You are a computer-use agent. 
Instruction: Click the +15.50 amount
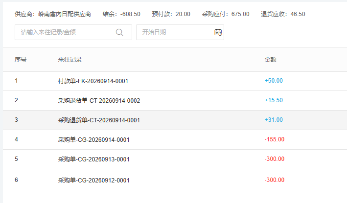coord(274,100)
